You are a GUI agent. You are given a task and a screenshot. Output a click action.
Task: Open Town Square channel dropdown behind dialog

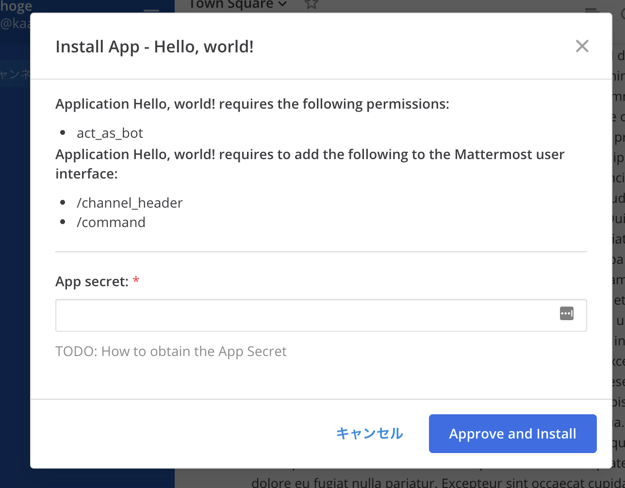click(x=238, y=5)
